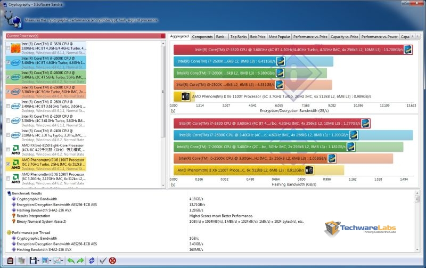Click the red i7-3820 encryption bandwidth bar
426x268 pixels.
pyautogui.click(x=293, y=50)
